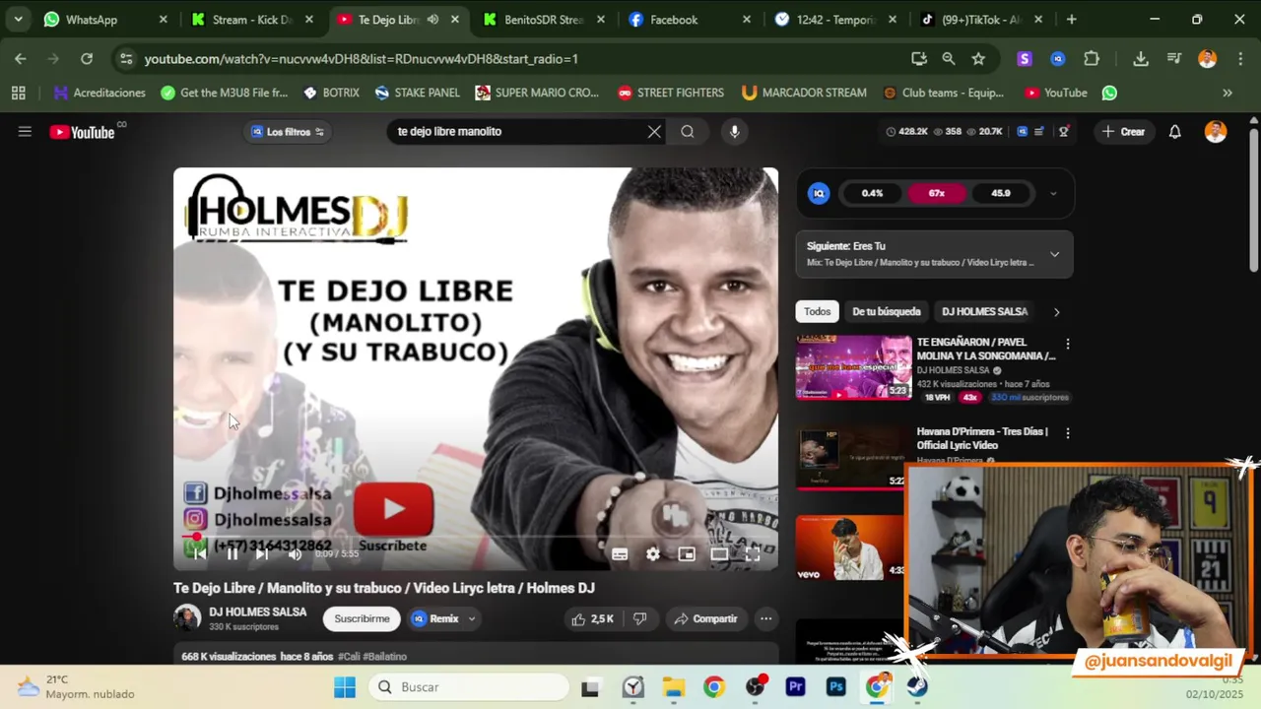The image size is (1261, 709).
Task: Switch to the Stream - Kick tab
Action: click(x=252, y=20)
